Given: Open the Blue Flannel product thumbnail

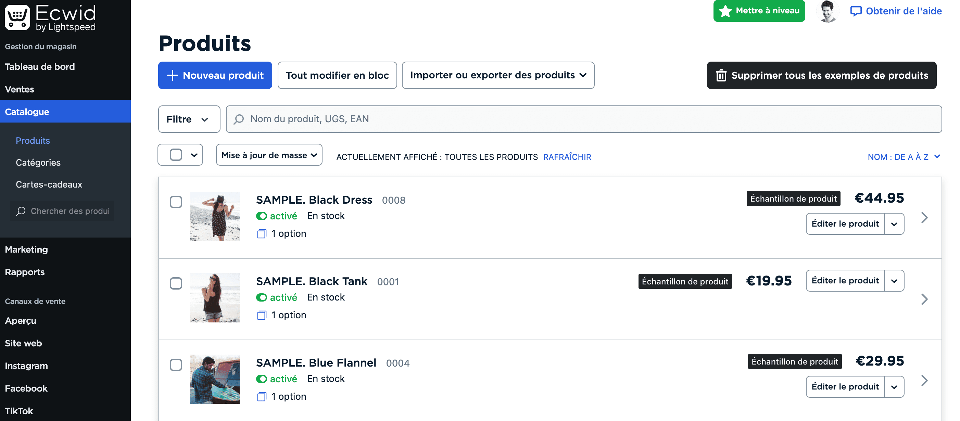Looking at the screenshot, I should click(215, 379).
